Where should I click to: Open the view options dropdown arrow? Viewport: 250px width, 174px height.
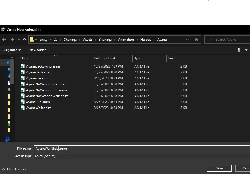pyautogui.click(x=247, y=50)
